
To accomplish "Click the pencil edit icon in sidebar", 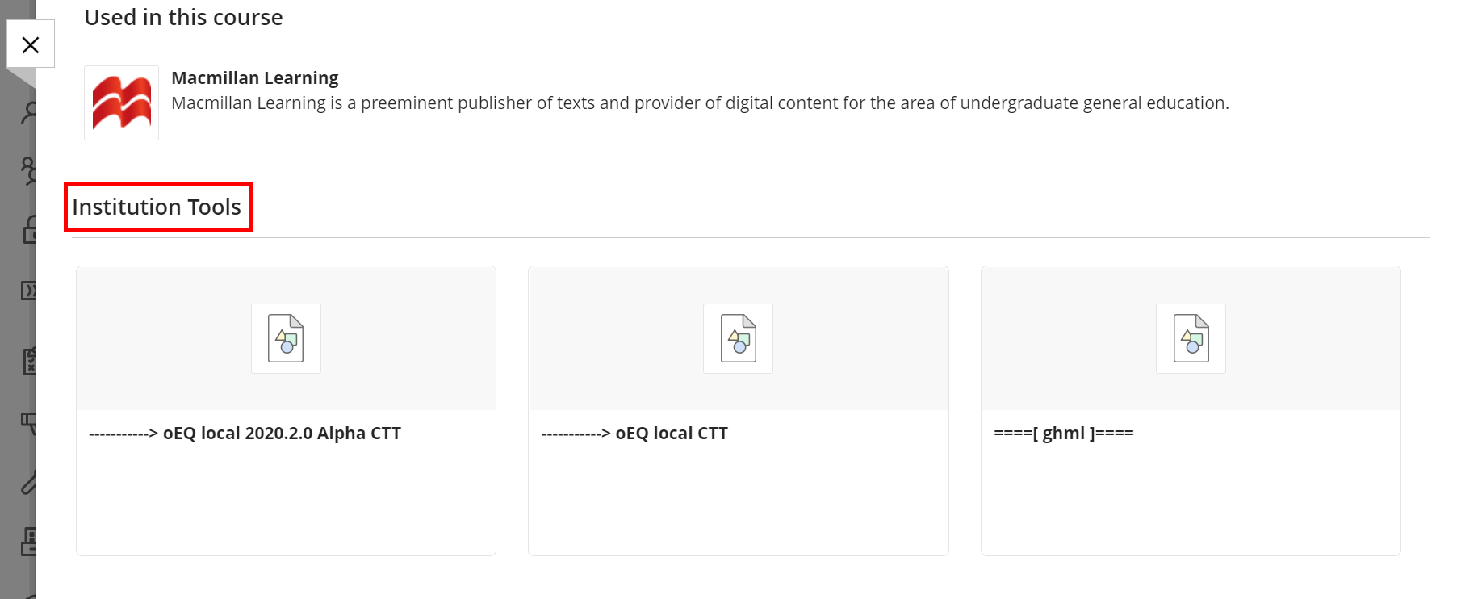I will tap(30, 483).
